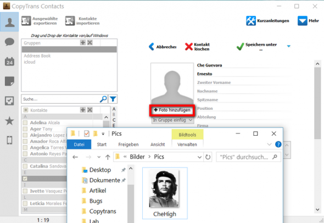Image resolution: width=324 pixels, height=223 pixels.
Task: Click the Nachname field
Action: pyautogui.click(x=244, y=91)
